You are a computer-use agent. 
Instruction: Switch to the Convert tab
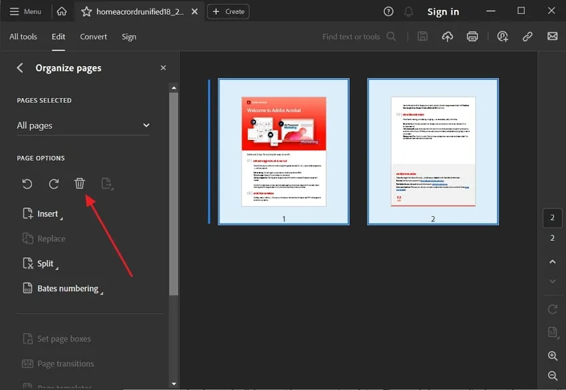pyautogui.click(x=93, y=37)
